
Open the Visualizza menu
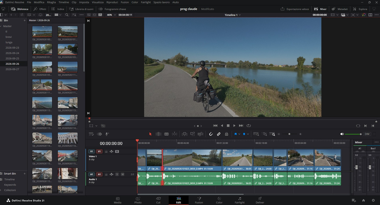tap(98, 2)
